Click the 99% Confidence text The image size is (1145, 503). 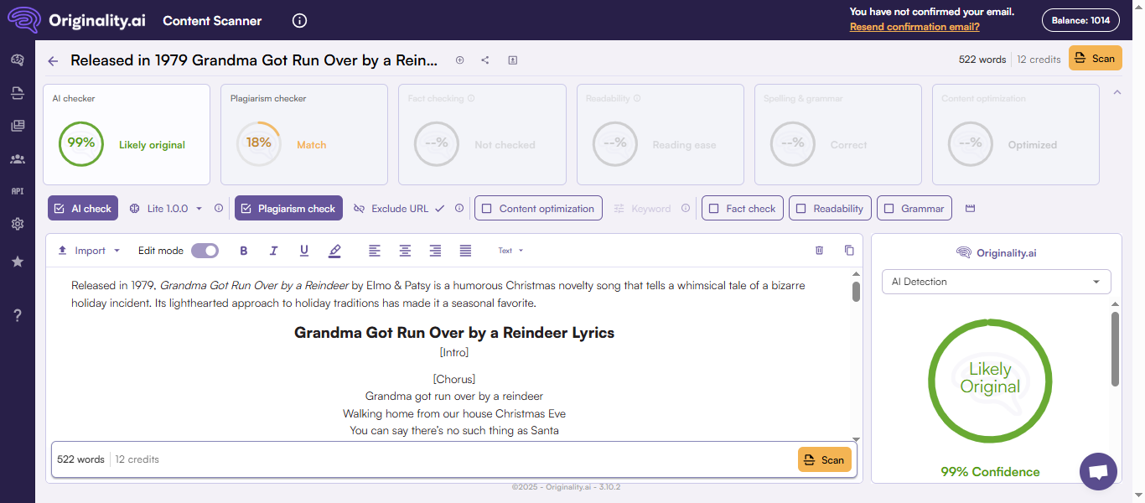tap(990, 472)
